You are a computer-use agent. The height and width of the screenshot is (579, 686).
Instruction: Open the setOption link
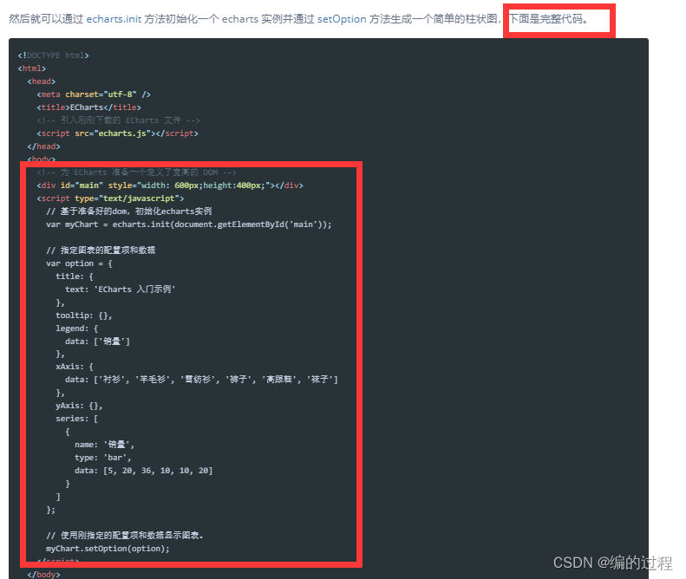coord(342,19)
